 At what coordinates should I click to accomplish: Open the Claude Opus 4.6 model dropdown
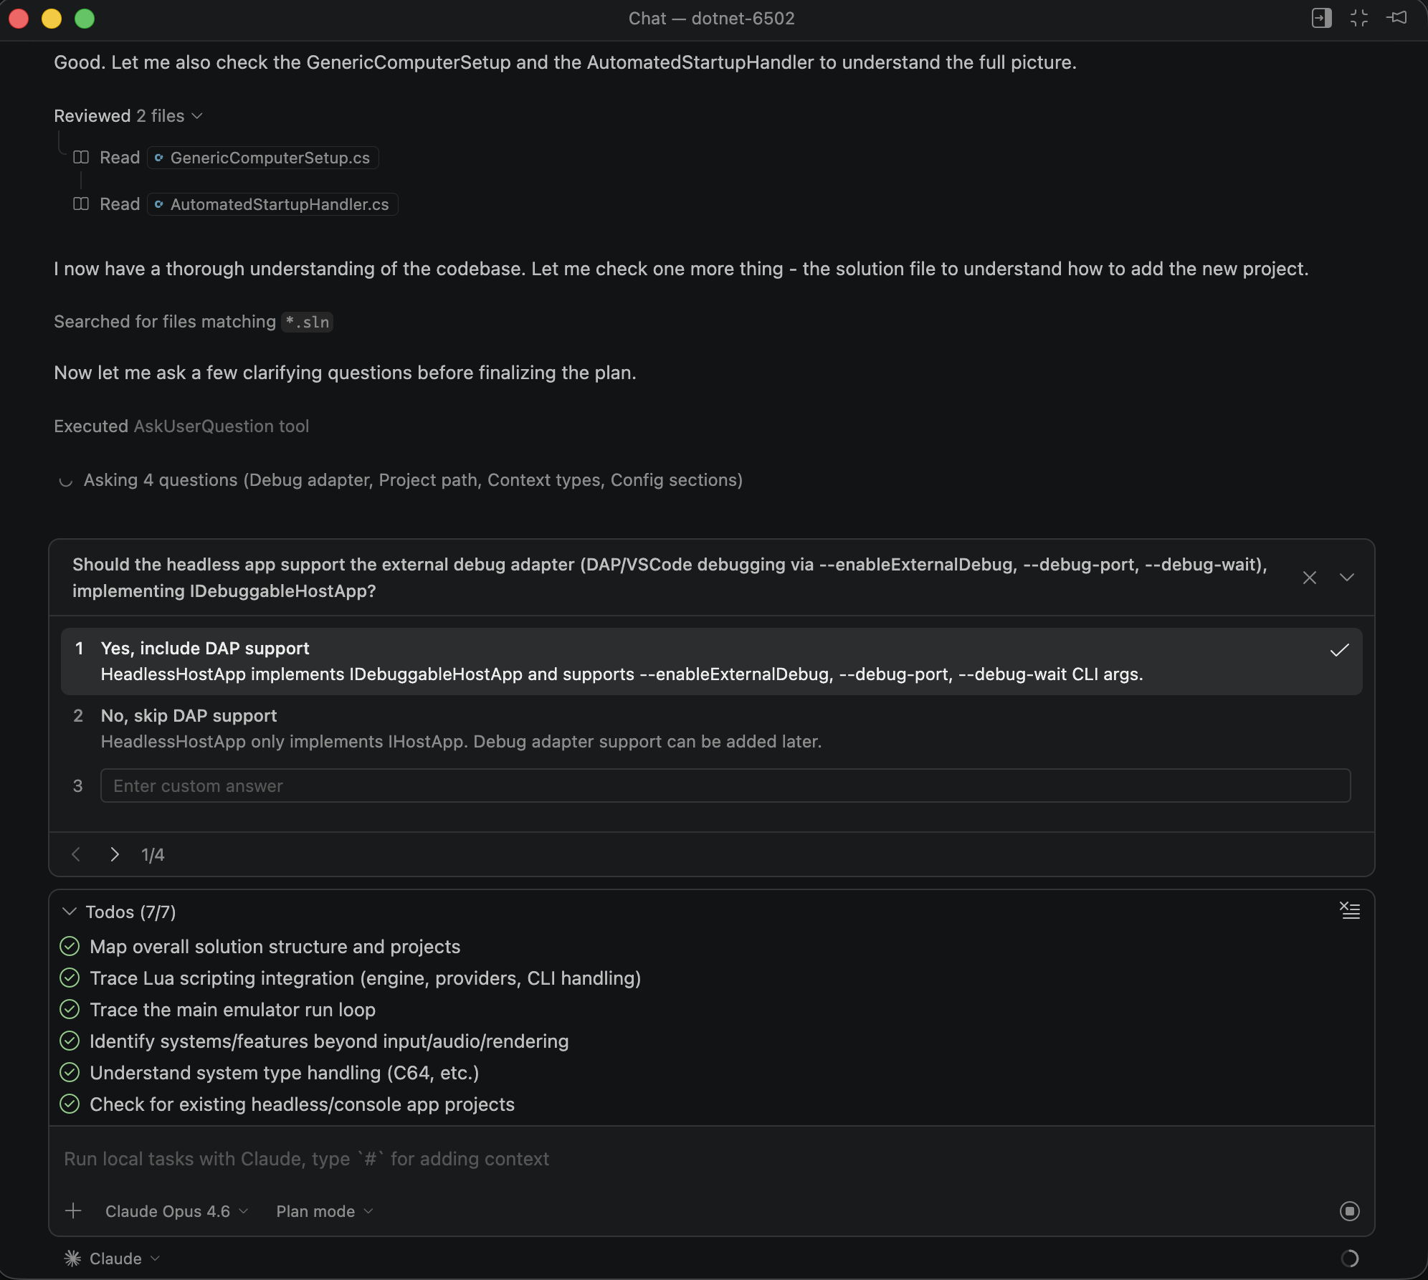(176, 1211)
